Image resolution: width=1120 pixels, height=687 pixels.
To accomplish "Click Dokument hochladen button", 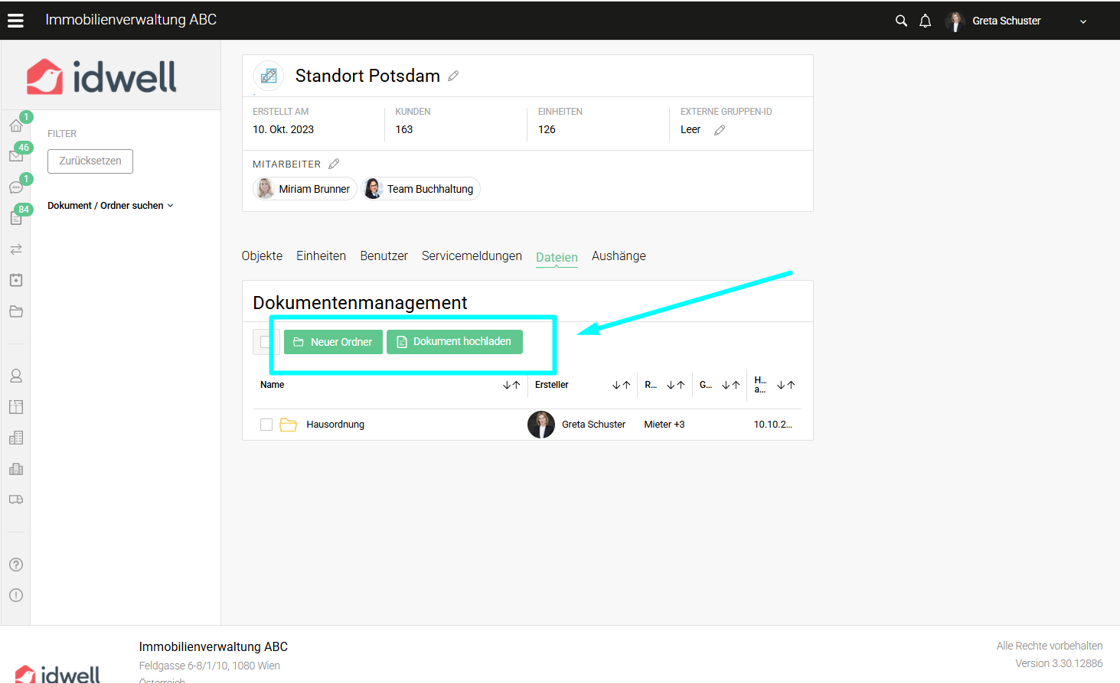I will point(454,342).
